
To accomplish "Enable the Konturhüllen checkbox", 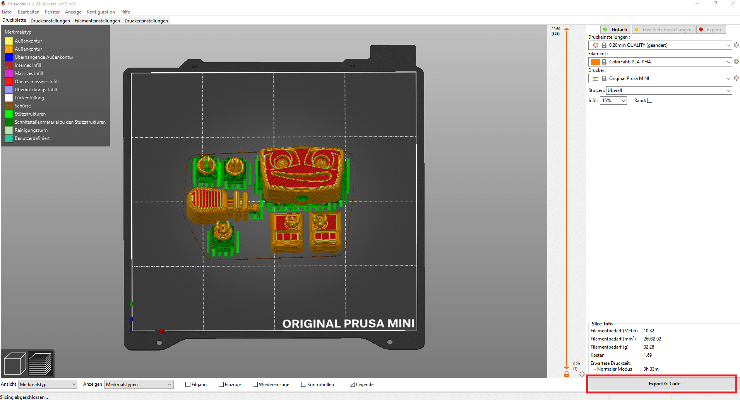I will 303,385.
